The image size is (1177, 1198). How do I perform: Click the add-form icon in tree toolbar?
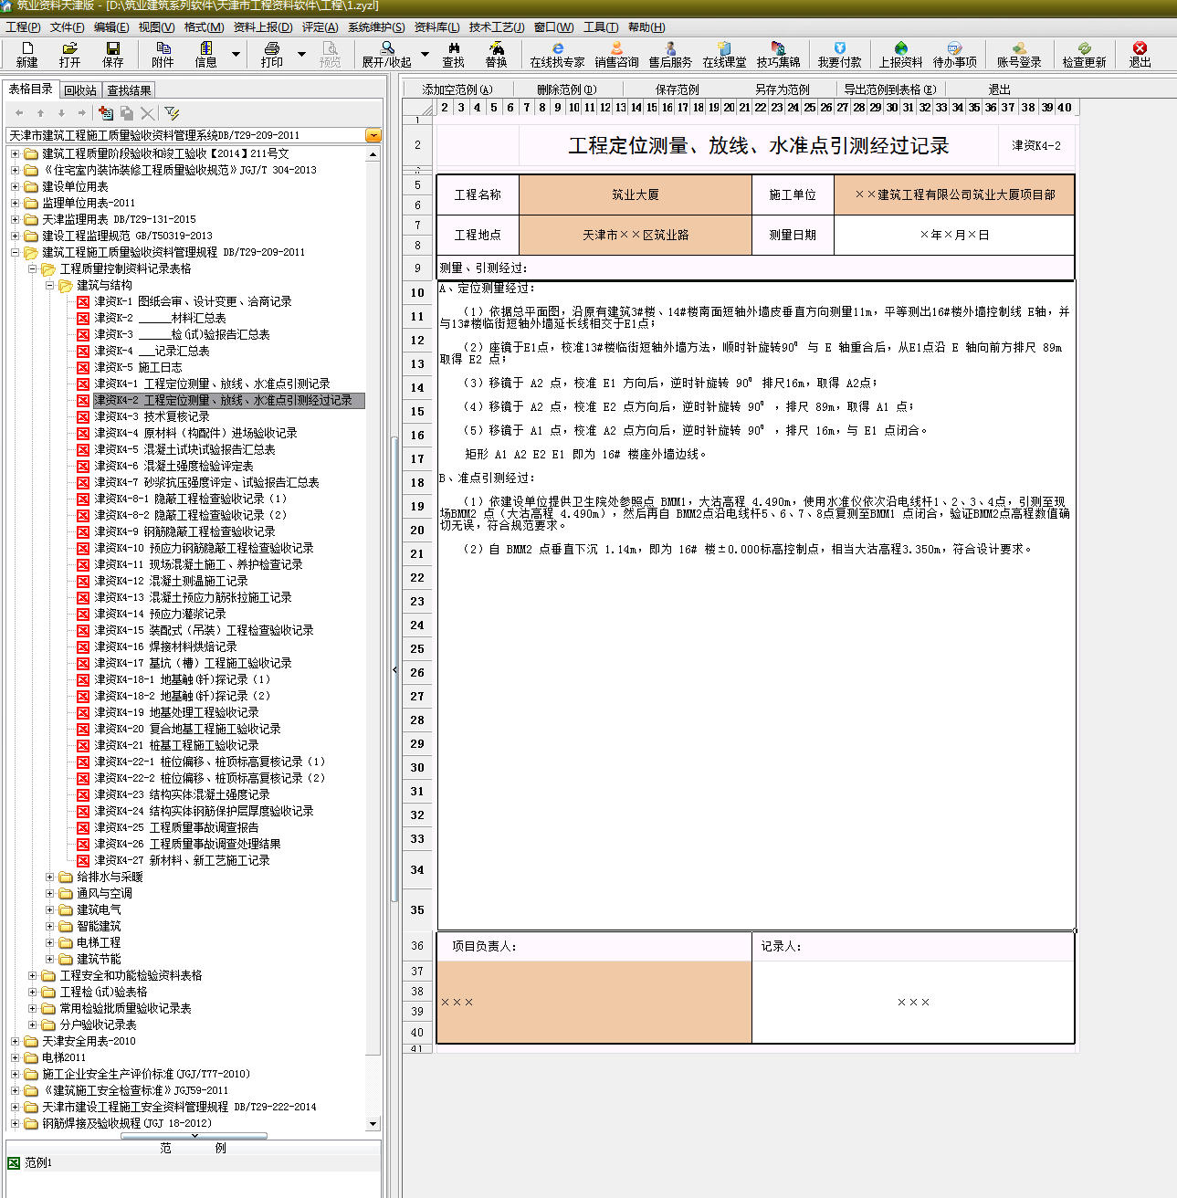106,113
